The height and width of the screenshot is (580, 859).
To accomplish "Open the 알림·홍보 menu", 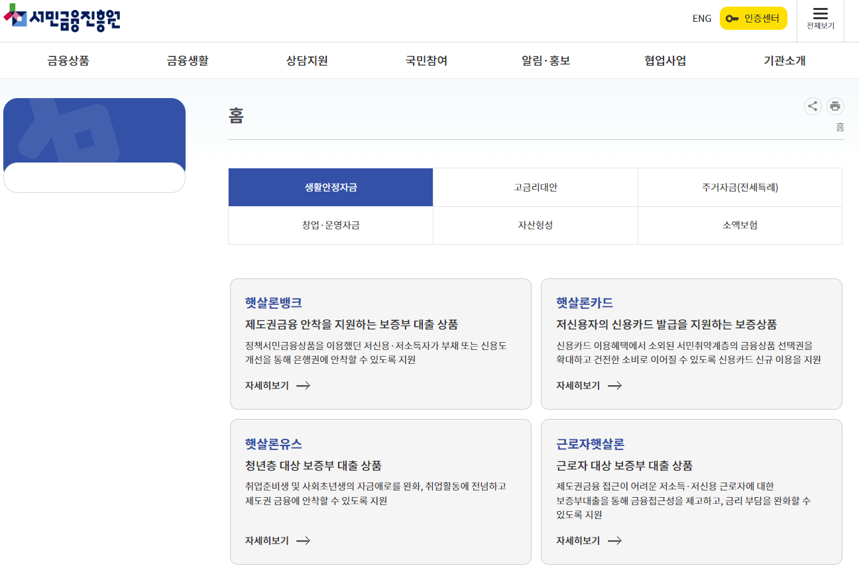I will tap(545, 60).
